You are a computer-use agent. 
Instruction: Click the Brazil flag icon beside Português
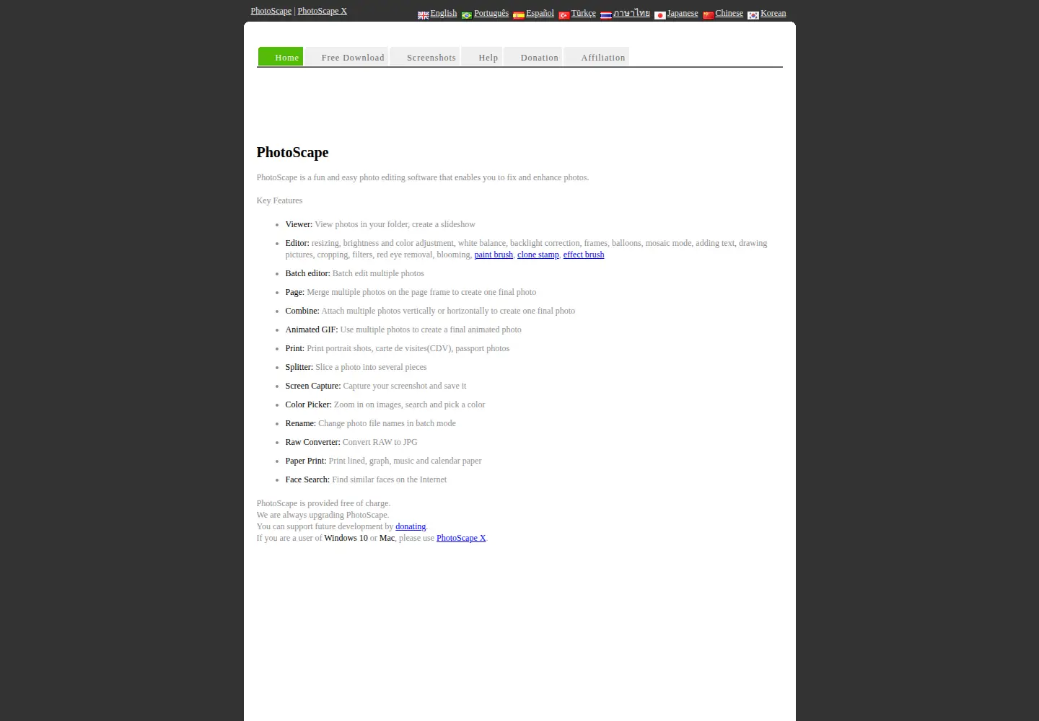point(467,15)
